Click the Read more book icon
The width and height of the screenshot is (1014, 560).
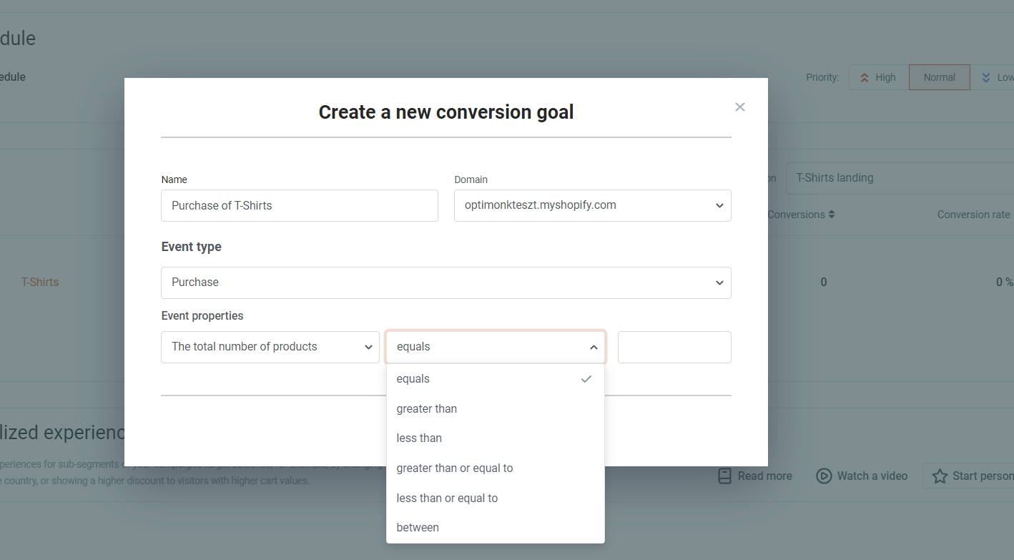[724, 476]
